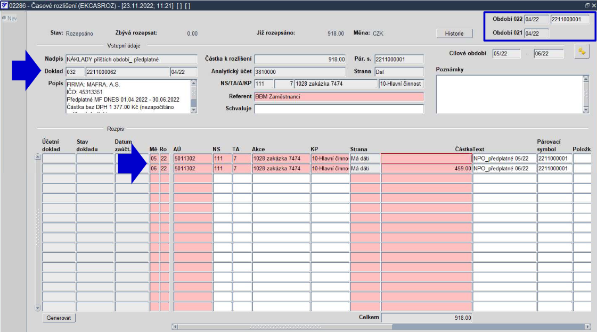Click the Historie button
The image size is (597, 332).
(x=454, y=34)
